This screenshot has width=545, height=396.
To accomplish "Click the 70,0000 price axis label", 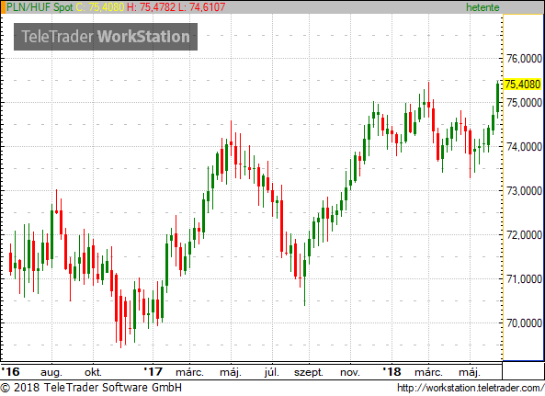I will click(524, 323).
